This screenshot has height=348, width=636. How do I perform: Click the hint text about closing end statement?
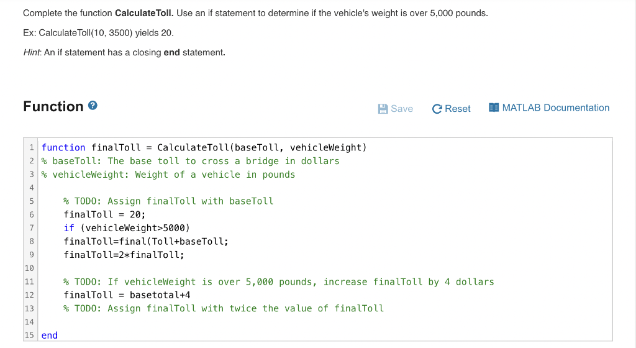124,52
